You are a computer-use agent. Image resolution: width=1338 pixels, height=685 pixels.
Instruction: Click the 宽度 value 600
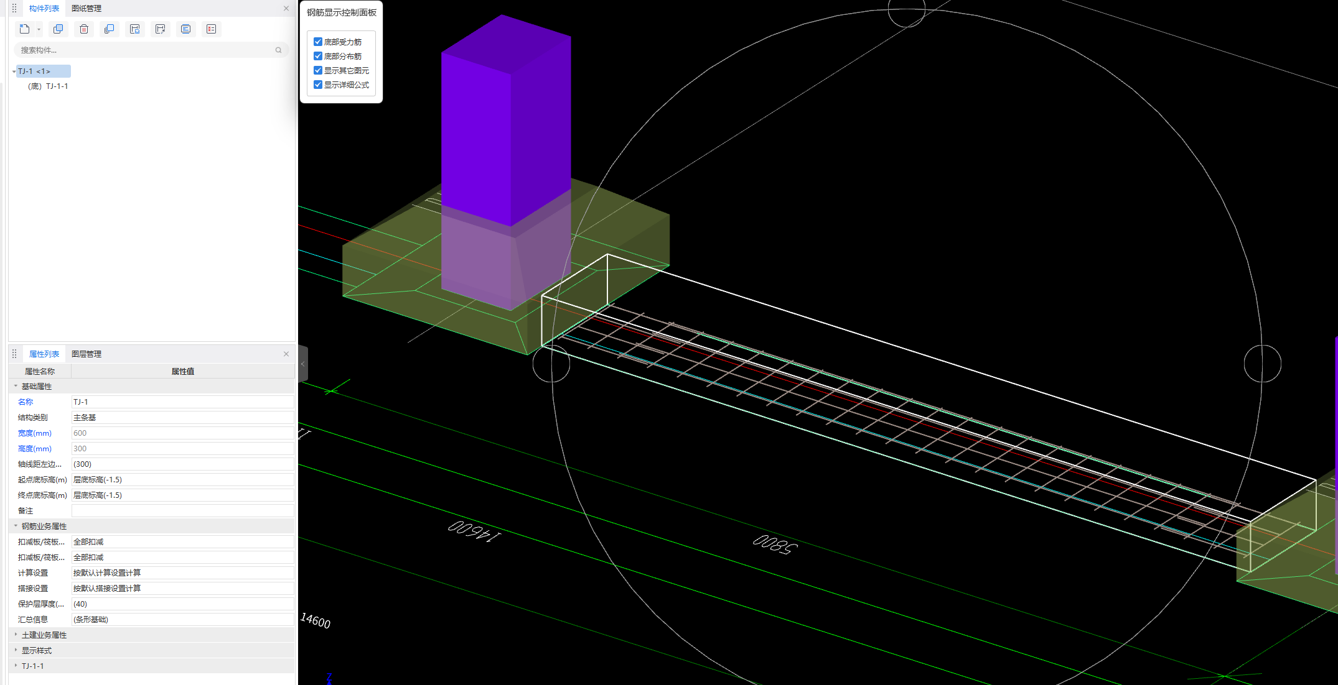pos(183,433)
